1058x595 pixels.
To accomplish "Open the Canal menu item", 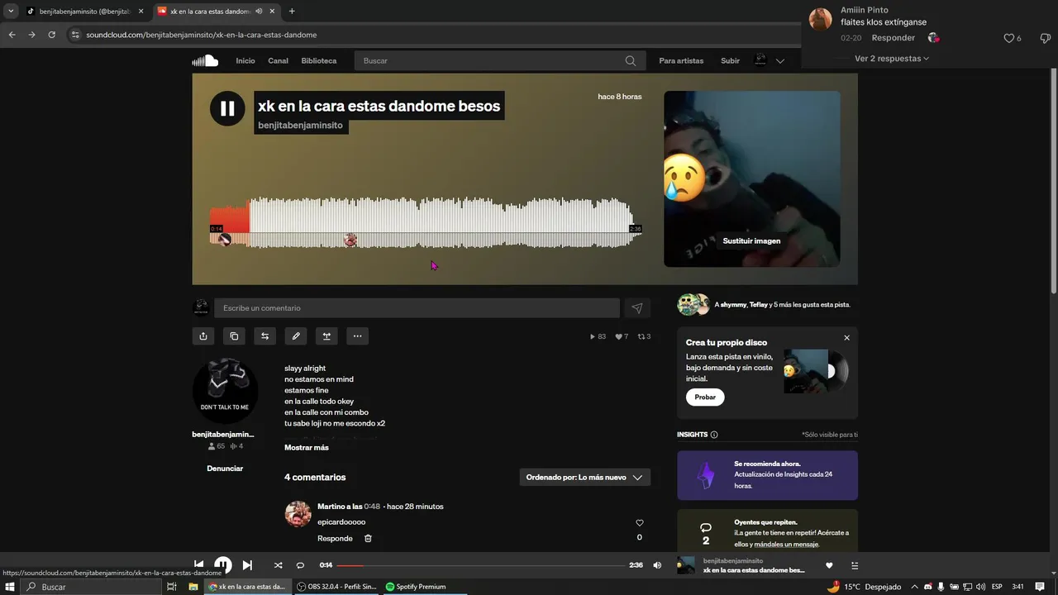I will point(279,60).
